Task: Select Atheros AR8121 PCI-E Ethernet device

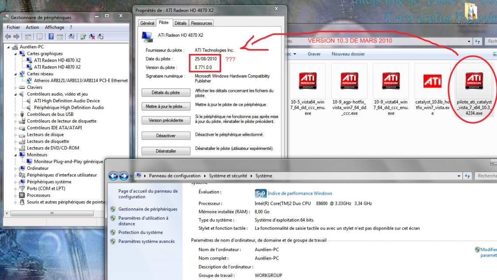Action: [81, 81]
